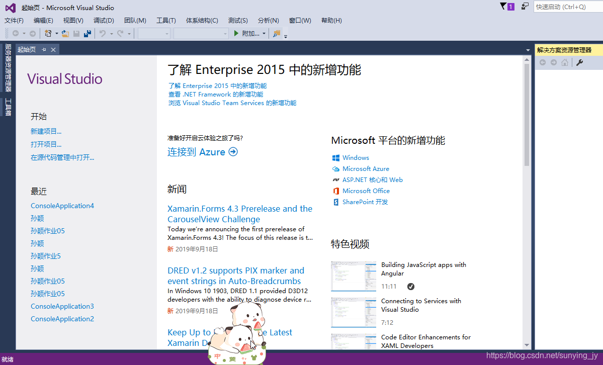This screenshot has width=603, height=365.
Task: Click the Windows platform logo icon
Action: [336, 158]
